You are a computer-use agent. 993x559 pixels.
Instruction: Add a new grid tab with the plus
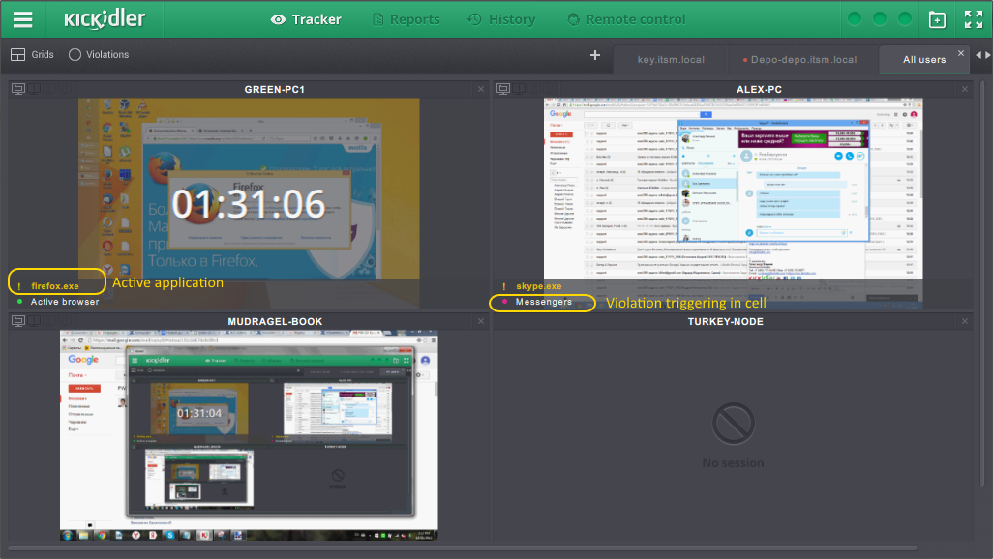(594, 55)
